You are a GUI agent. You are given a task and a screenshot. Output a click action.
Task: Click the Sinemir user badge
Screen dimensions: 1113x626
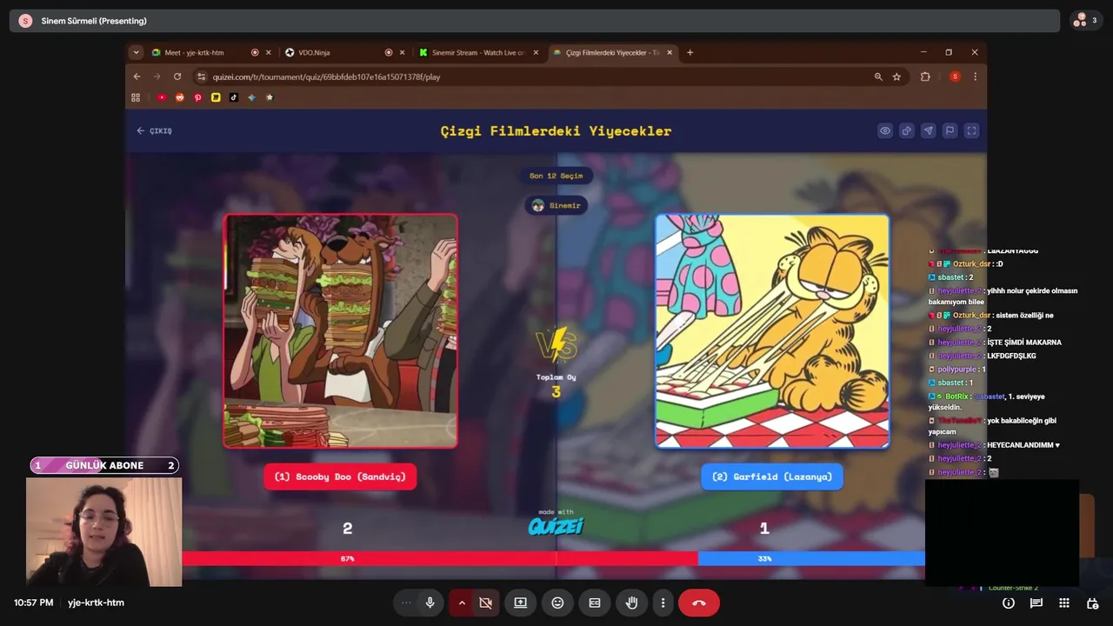point(556,205)
